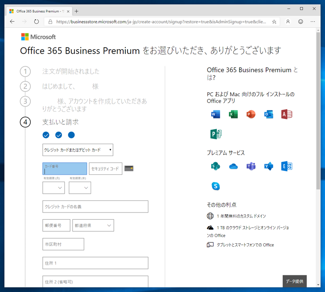
Task: Focus the 住所 2 (省略可) field
Action: point(95,281)
